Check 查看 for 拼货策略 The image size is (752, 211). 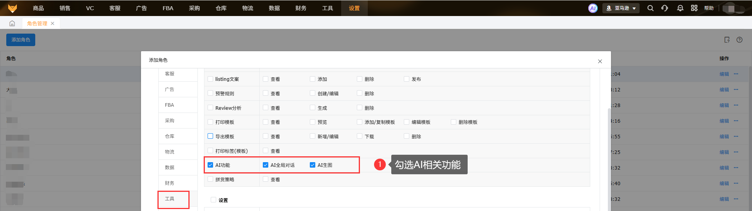[266, 179]
